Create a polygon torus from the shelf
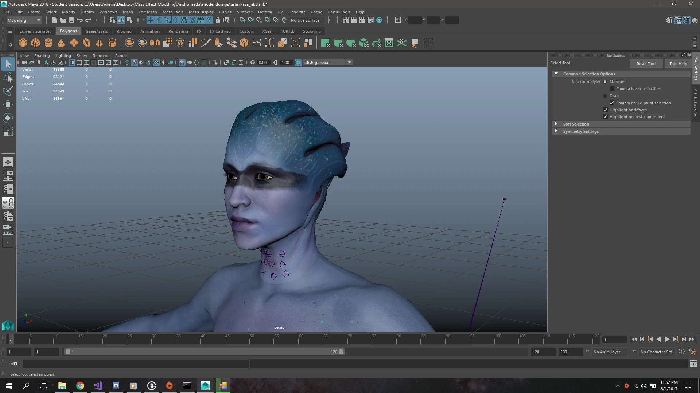This screenshot has height=393, width=700. [x=87, y=43]
